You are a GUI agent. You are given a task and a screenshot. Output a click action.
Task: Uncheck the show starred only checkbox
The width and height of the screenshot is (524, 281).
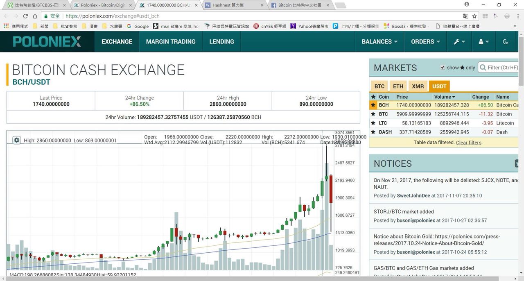point(443,68)
